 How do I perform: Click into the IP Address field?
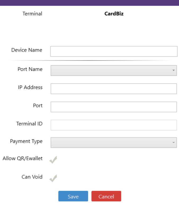click(114, 89)
